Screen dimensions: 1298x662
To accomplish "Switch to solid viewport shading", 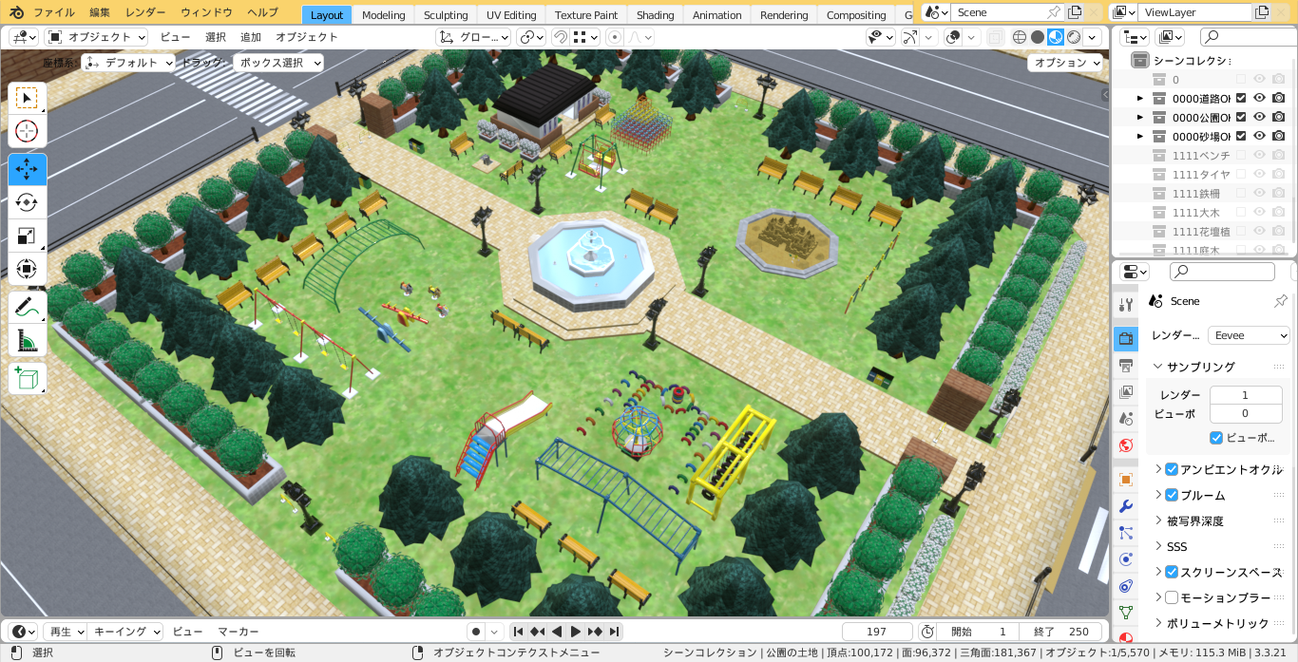I will pos(1038,37).
